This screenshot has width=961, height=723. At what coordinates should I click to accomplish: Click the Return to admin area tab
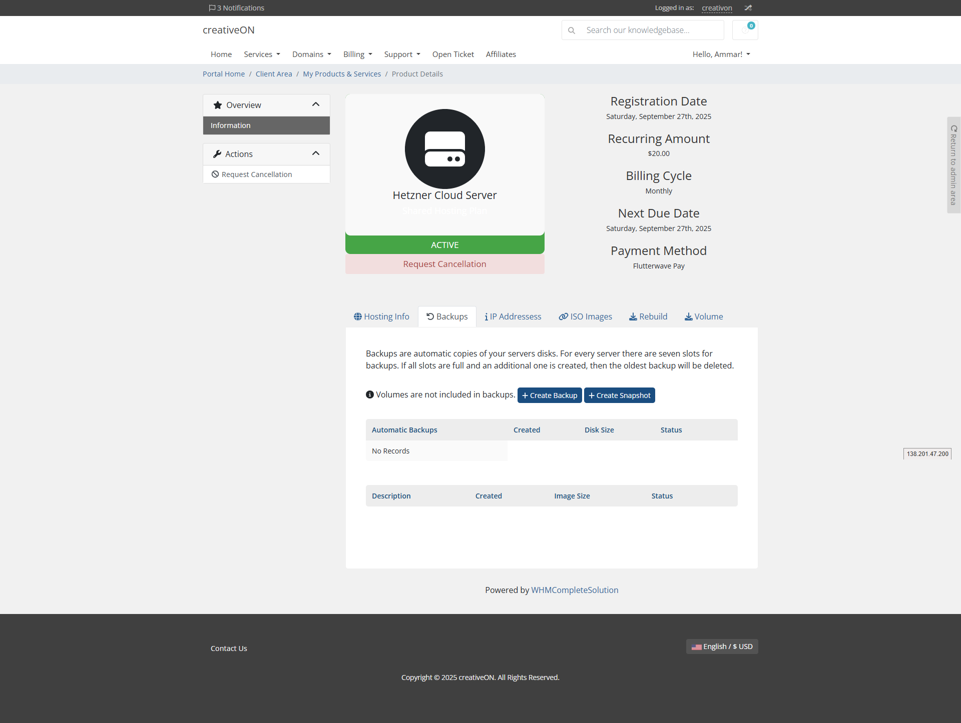(x=953, y=165)
